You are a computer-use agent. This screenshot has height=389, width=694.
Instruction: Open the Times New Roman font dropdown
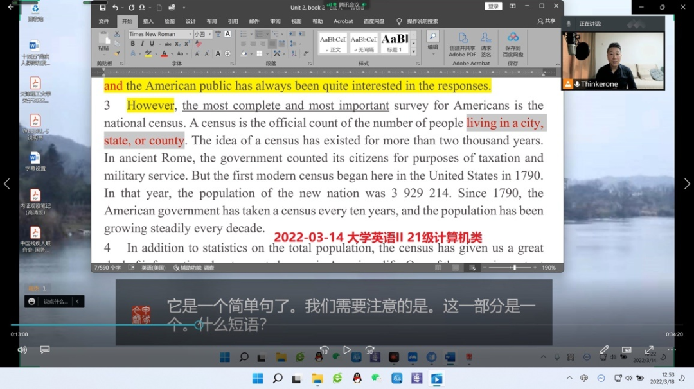189,34
